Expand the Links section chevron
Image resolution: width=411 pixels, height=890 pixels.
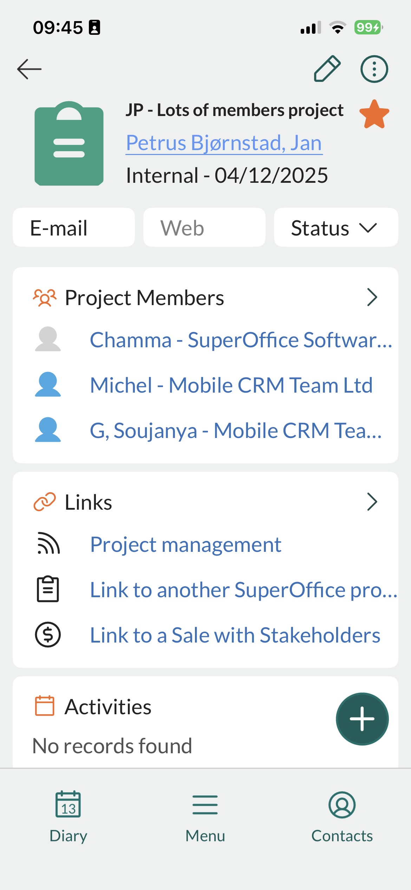pos(372,502)
